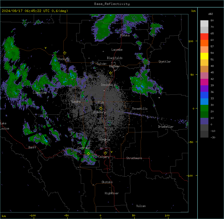
Task: Click the Cochrane town label
Action: (x=84, y=148)
